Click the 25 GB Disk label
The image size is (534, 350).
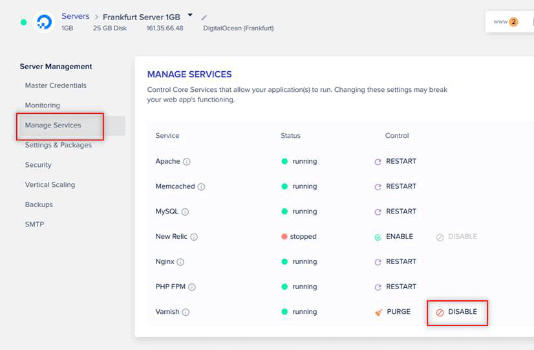pyautogui.click(x=110, y=28)
